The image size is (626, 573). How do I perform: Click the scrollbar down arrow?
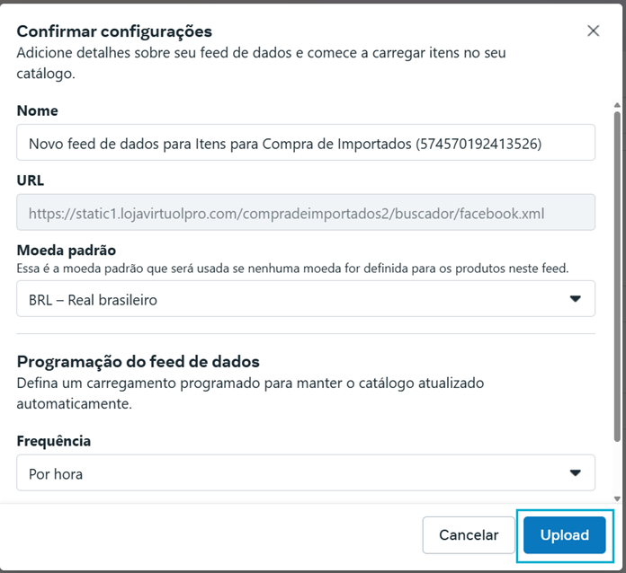617,498
